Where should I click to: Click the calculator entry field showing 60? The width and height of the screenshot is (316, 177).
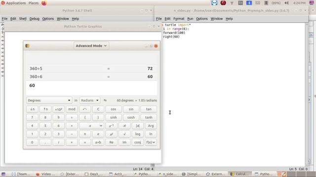91,88
